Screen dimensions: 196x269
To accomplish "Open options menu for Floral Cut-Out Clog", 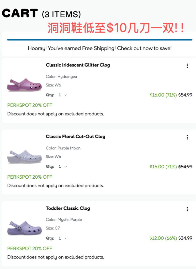I will click(x=187, y=137).
